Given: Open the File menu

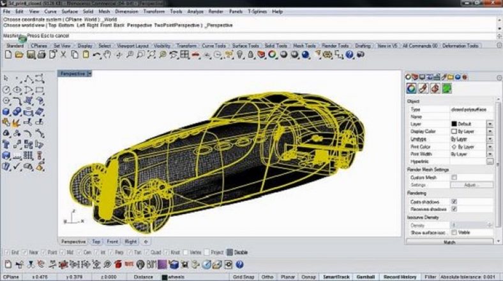Looking at the screenshot, I should 7,11.
